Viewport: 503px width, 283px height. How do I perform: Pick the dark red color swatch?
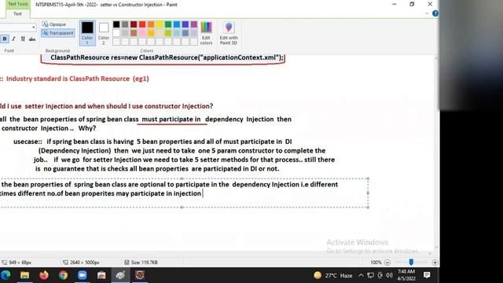click(x=134, y=24)
